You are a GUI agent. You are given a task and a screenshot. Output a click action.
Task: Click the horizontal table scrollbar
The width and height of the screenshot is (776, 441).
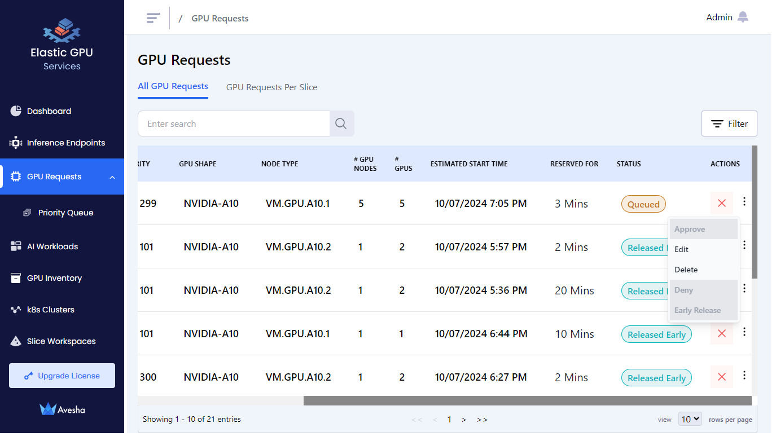tap(527, 400)
